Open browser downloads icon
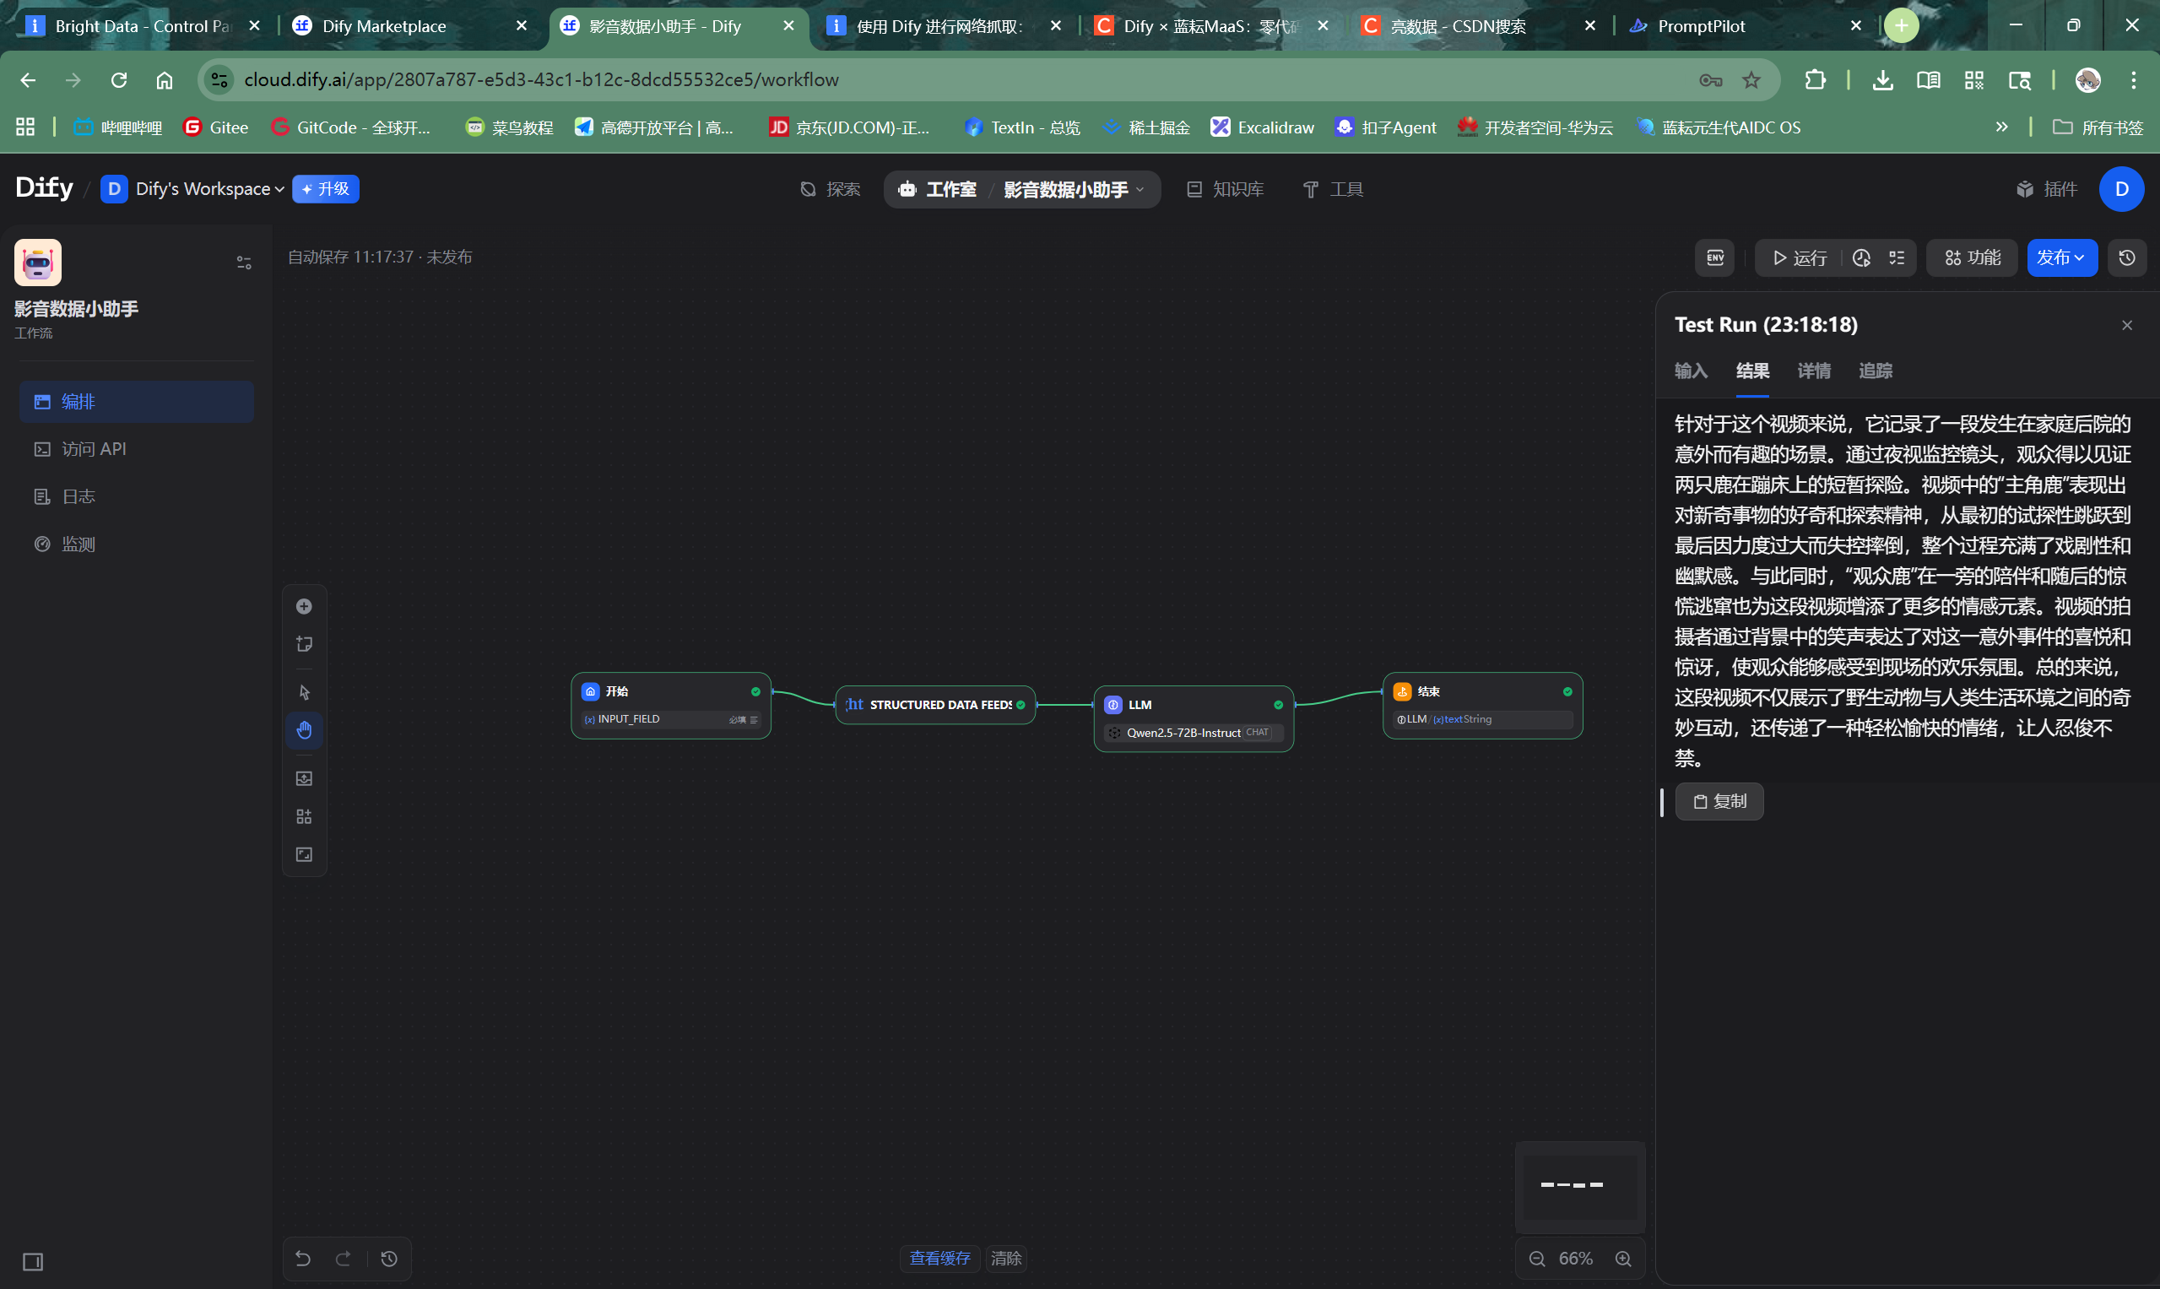 coord(1883,80)
